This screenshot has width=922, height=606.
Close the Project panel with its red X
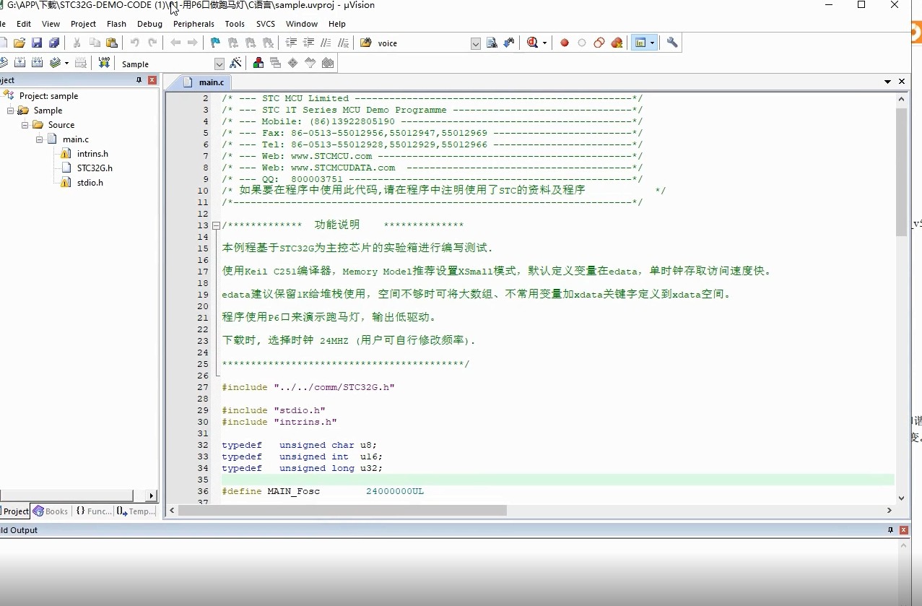(x=152, y=80)
